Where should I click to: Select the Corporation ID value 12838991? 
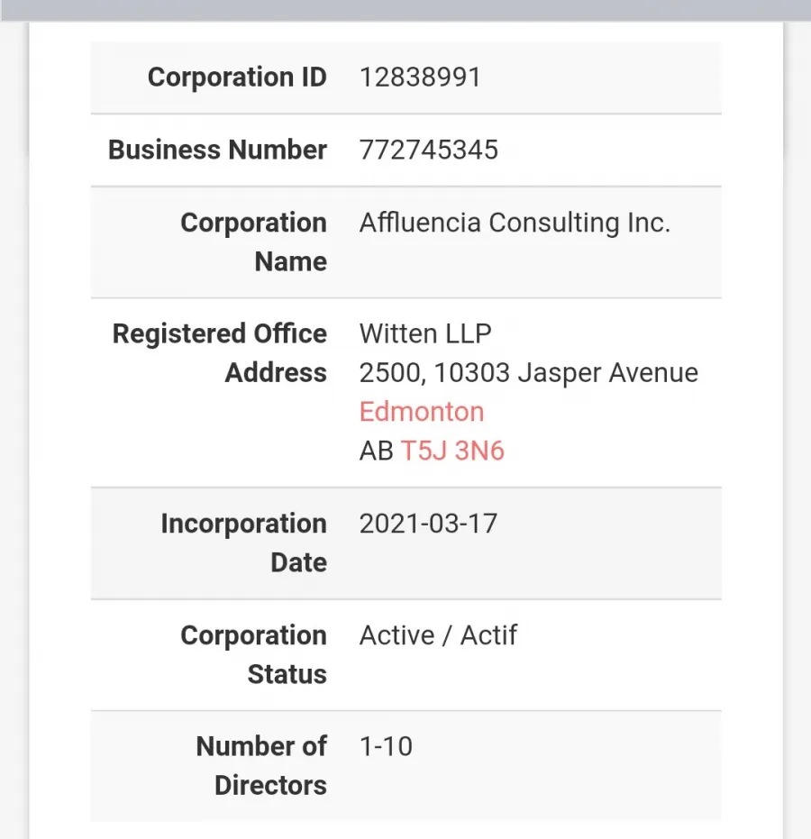[x=420, y=78]
